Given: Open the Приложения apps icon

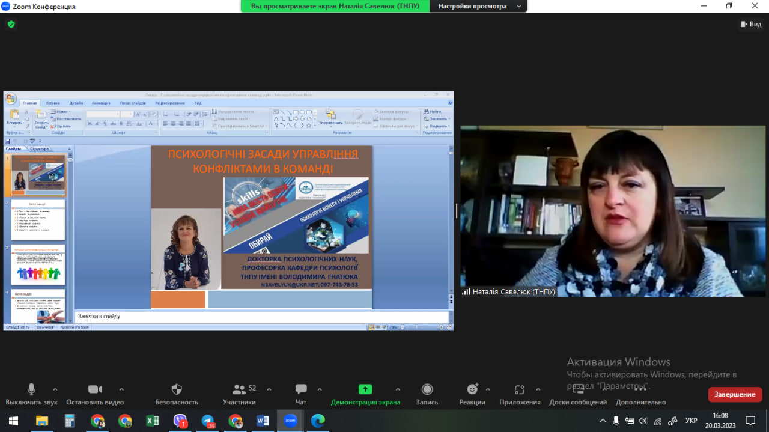Looking at the screenshot, I should 520,389.
